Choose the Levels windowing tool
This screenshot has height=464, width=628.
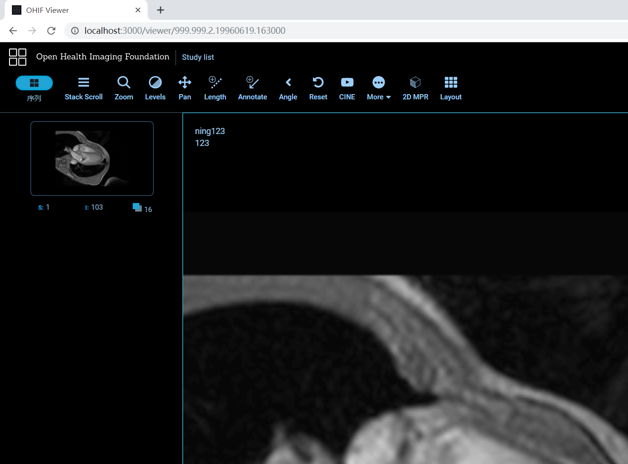(155, 88)
